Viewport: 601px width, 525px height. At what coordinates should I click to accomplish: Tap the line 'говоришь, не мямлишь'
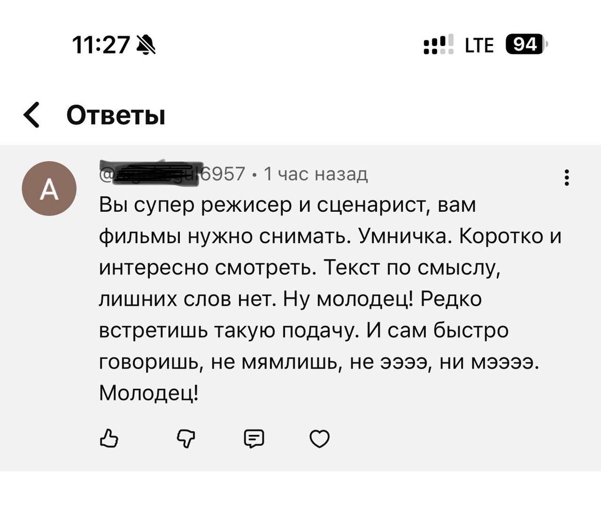(319, 361)
